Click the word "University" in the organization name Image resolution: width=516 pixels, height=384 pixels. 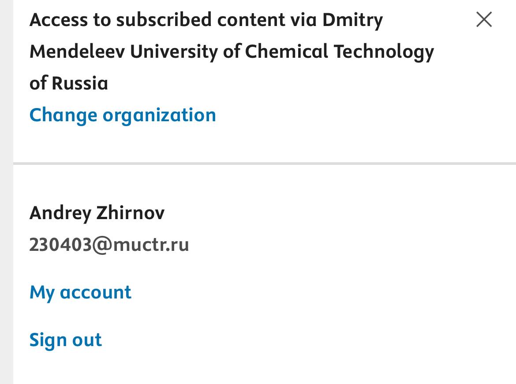[174, 52]
